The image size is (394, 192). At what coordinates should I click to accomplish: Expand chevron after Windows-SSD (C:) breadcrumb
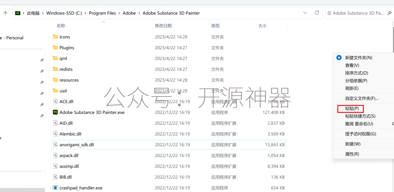86,13
